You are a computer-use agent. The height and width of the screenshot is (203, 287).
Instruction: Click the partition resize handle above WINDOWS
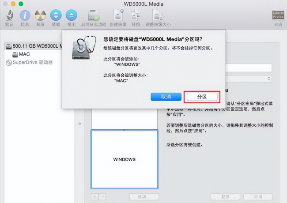125,130
